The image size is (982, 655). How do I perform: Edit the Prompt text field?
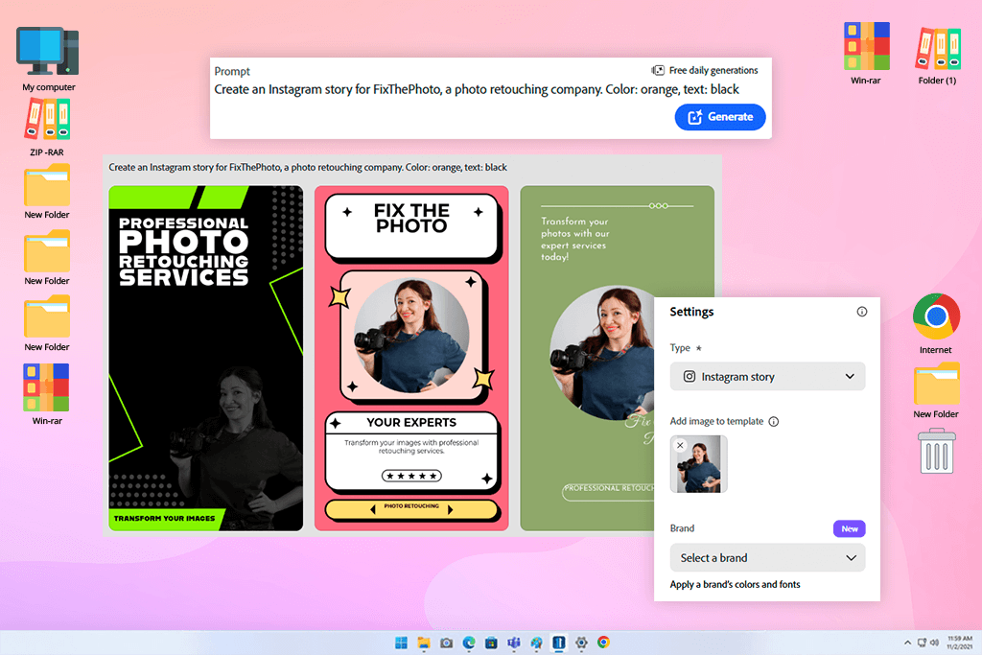(x=477, y=89)
